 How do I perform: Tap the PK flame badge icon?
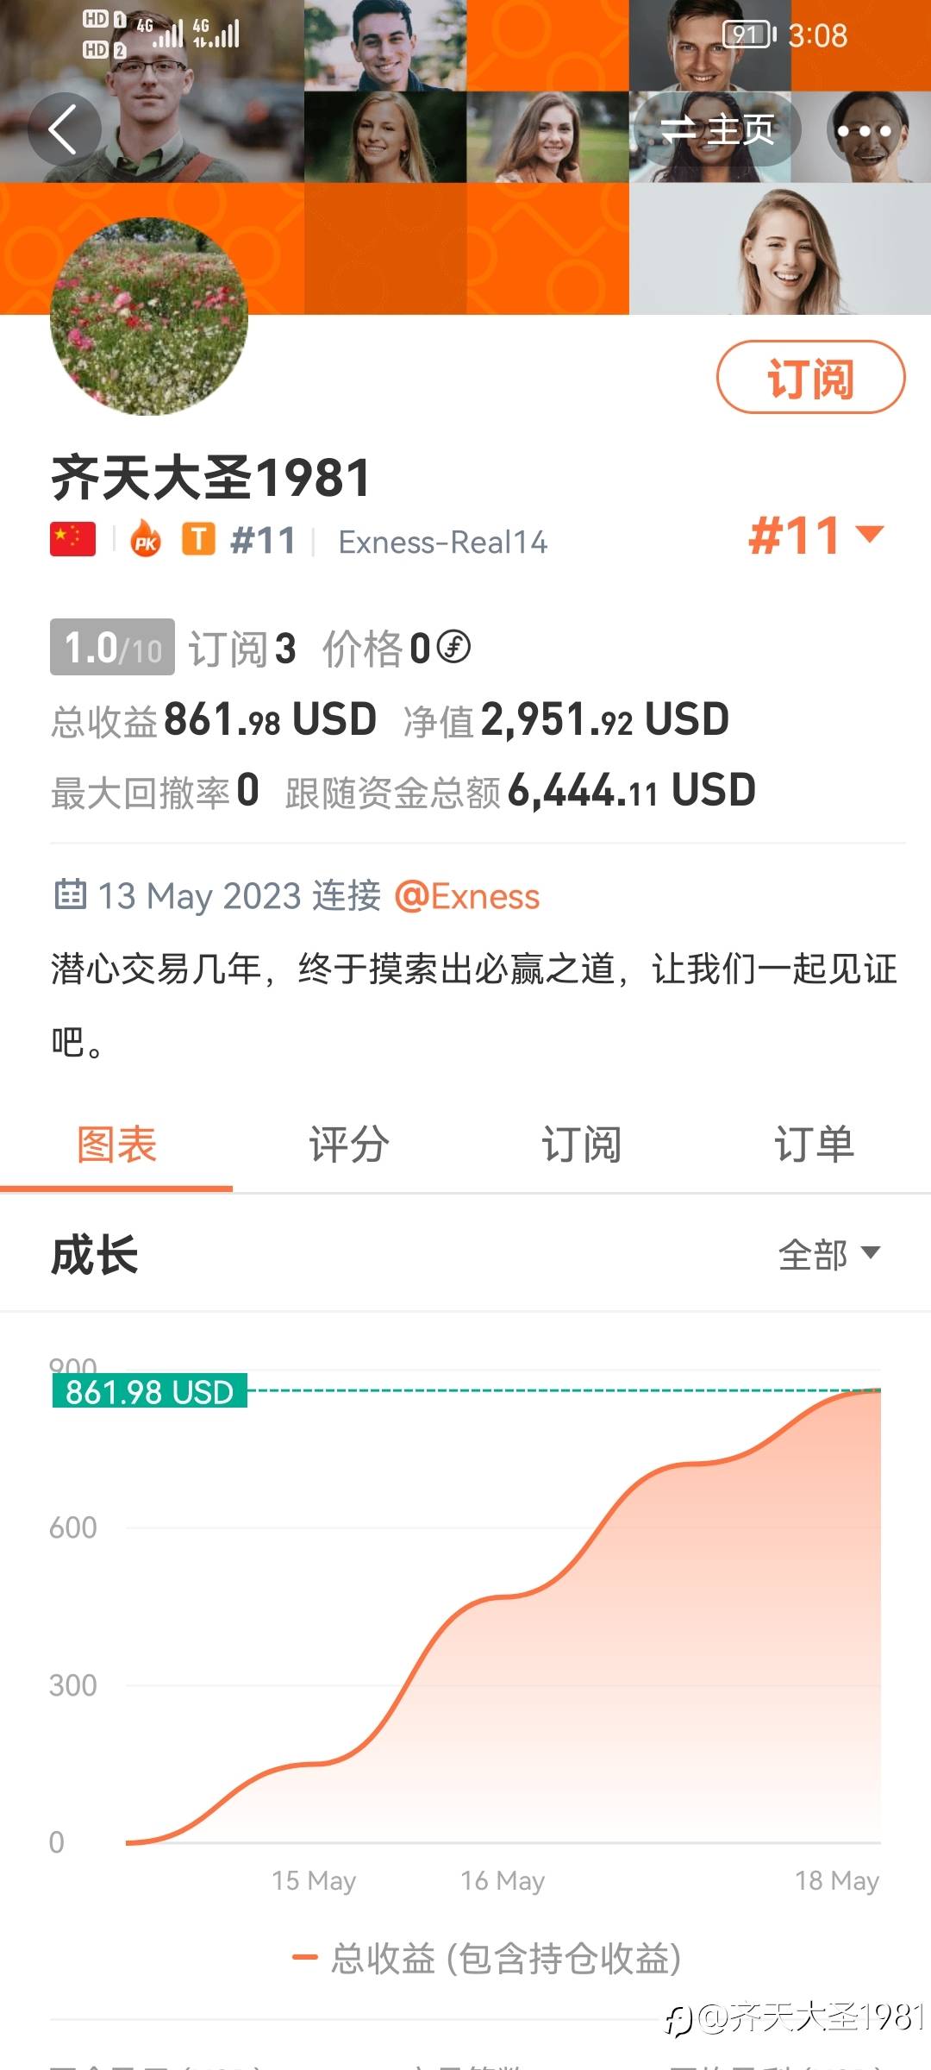click(x=146, y=541)
